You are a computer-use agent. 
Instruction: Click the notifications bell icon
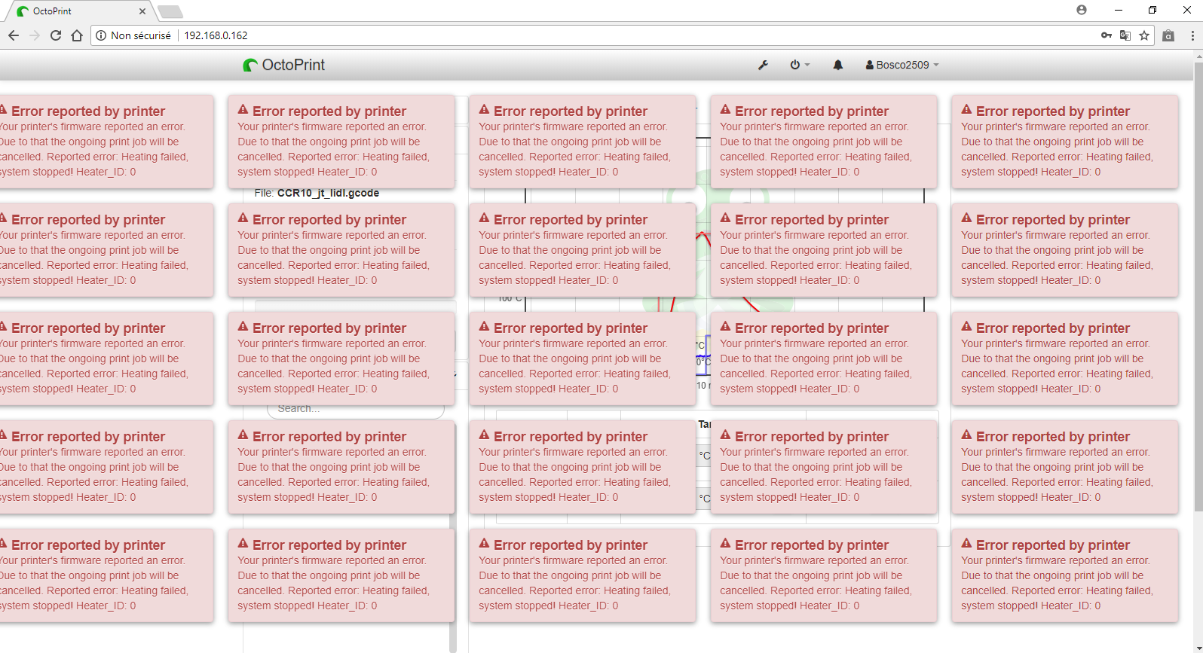click(837, 65)
